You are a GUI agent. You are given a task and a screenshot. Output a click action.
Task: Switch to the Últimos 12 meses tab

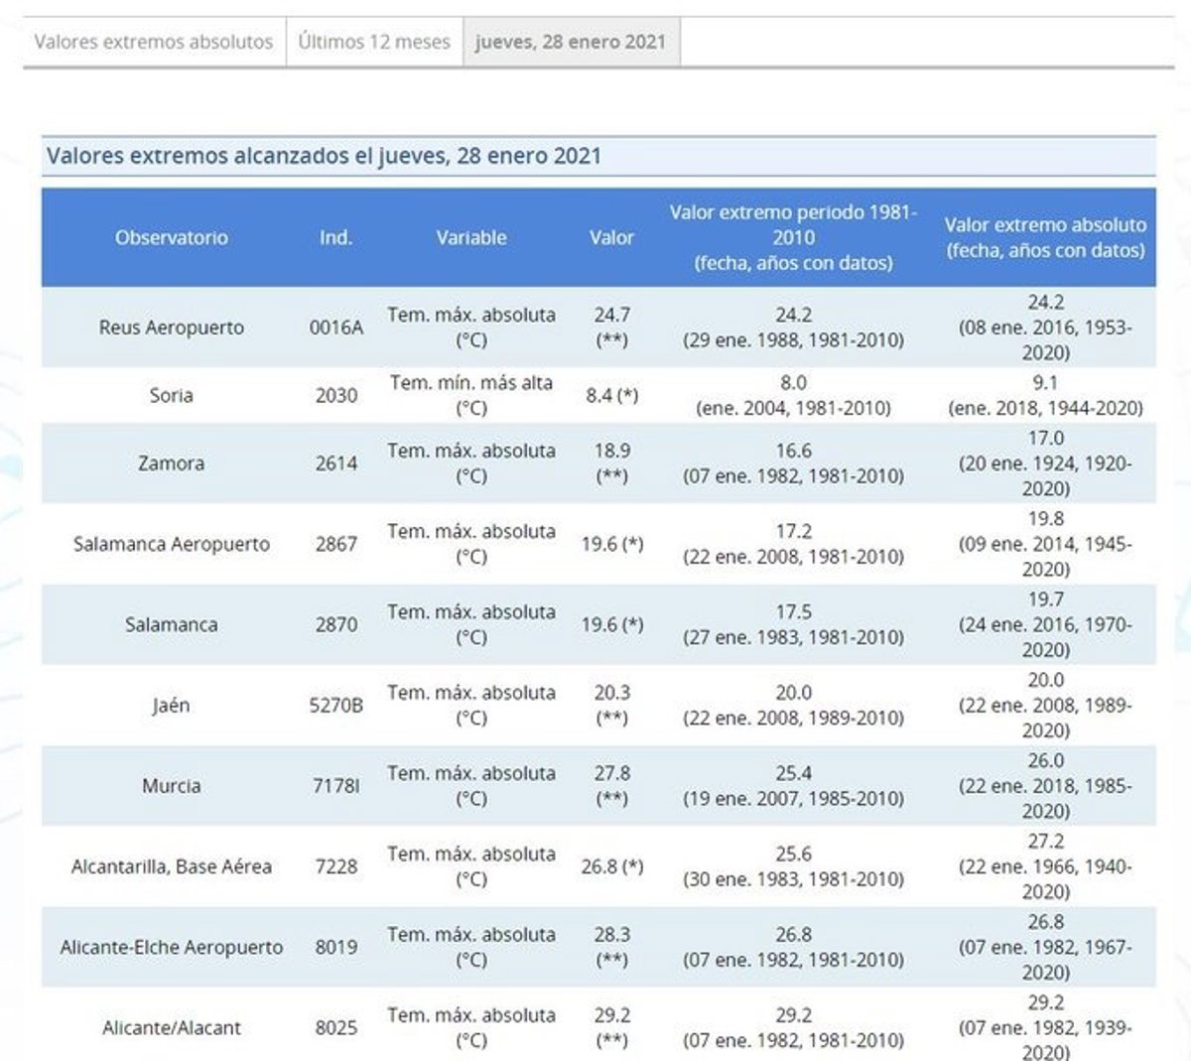click(374, 43)
